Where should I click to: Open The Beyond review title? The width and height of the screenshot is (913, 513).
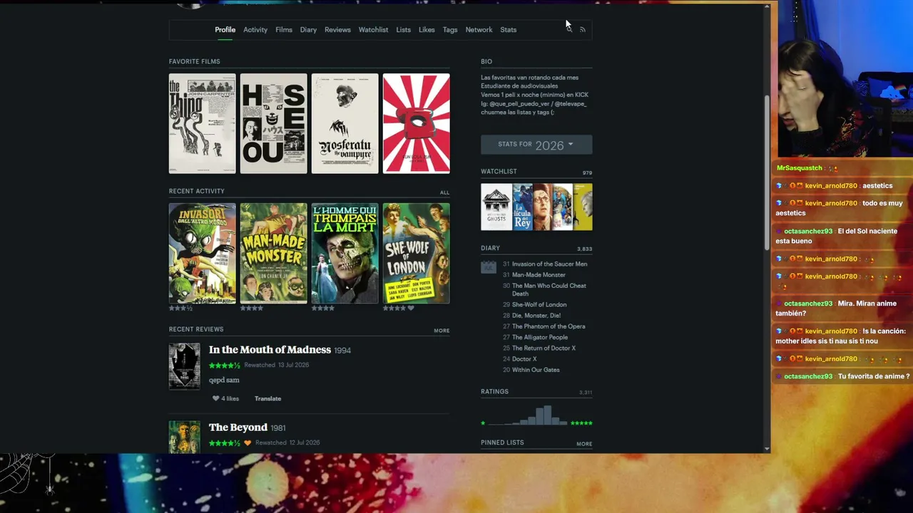[x=238, y=427]
